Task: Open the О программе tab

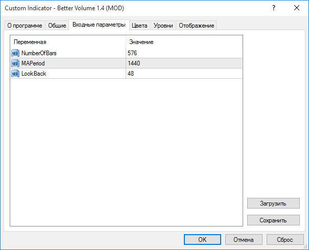Action: [24, 26]
